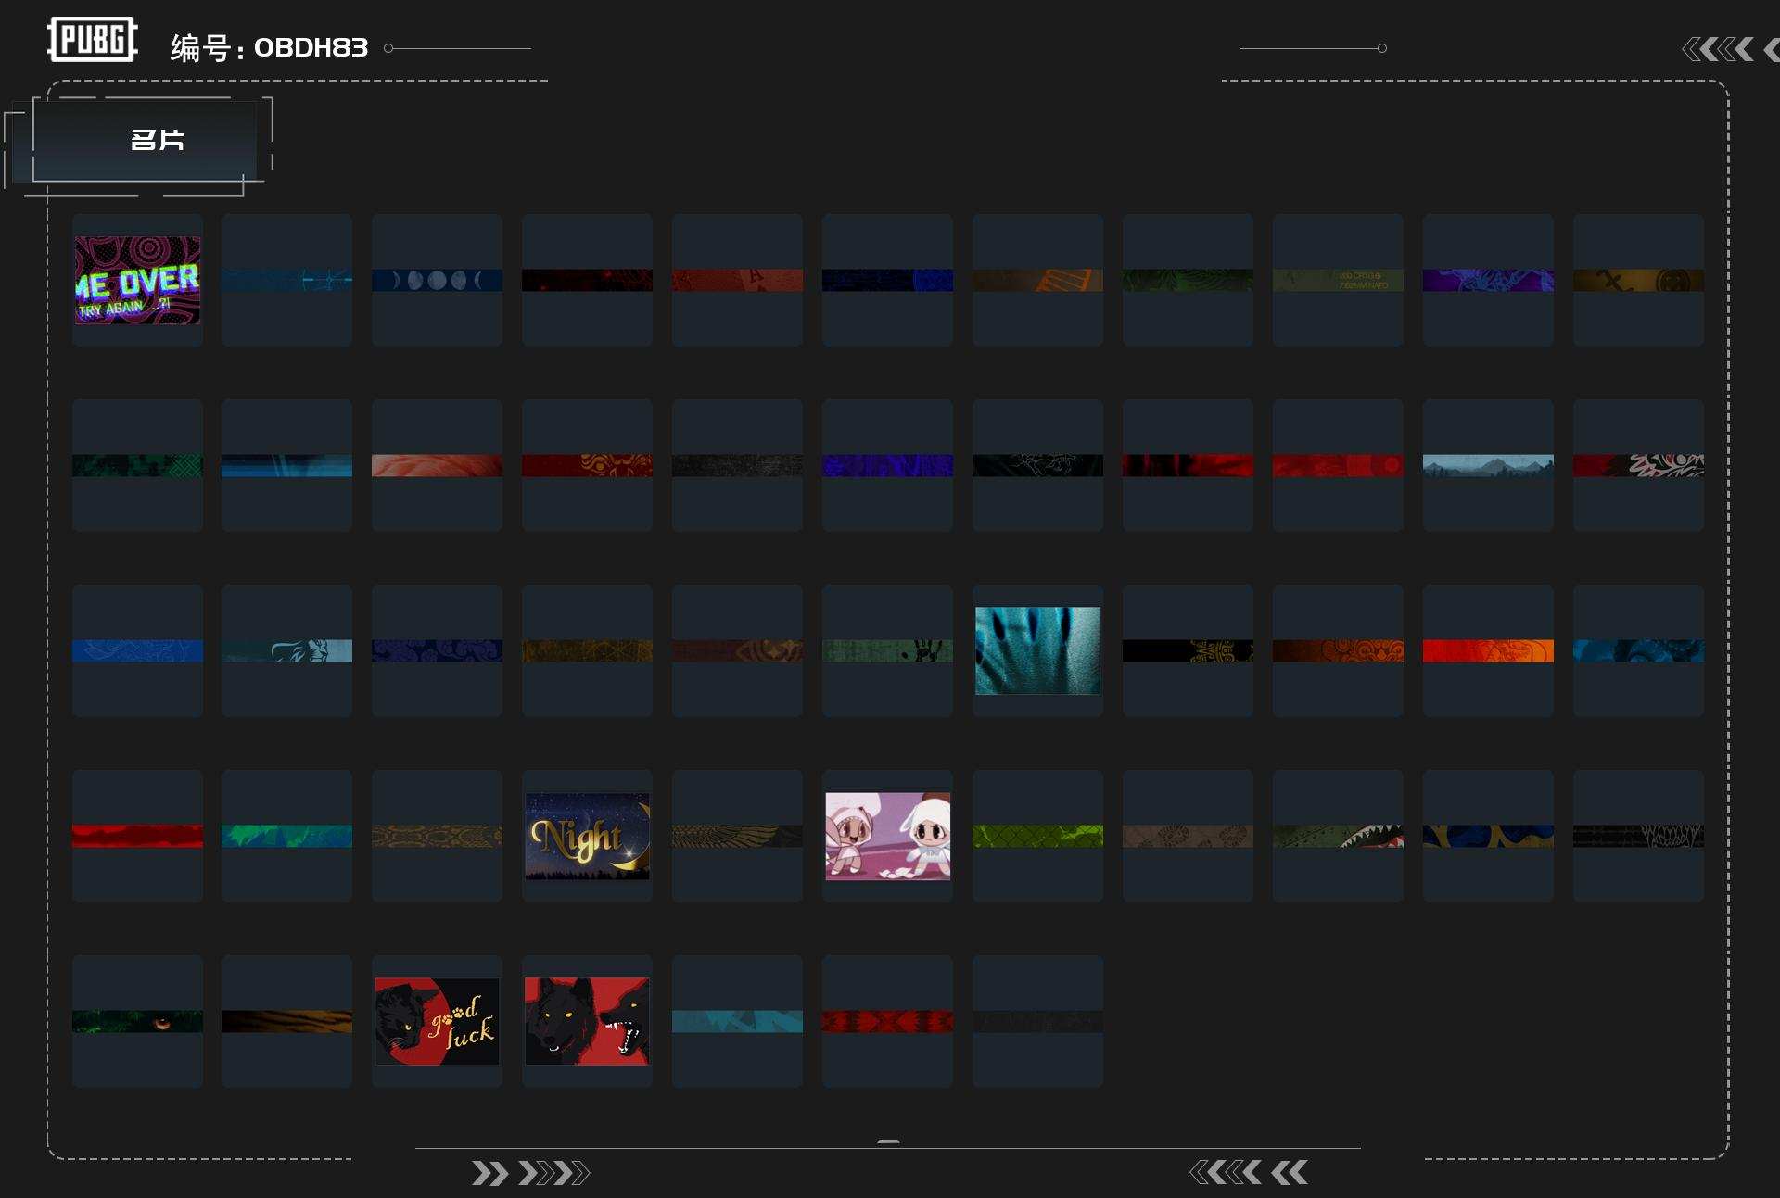Viewport: 1780px width, 1198px height.
Task: Click the bottom-right left chevron arrows
Action: [1248, 1173]
